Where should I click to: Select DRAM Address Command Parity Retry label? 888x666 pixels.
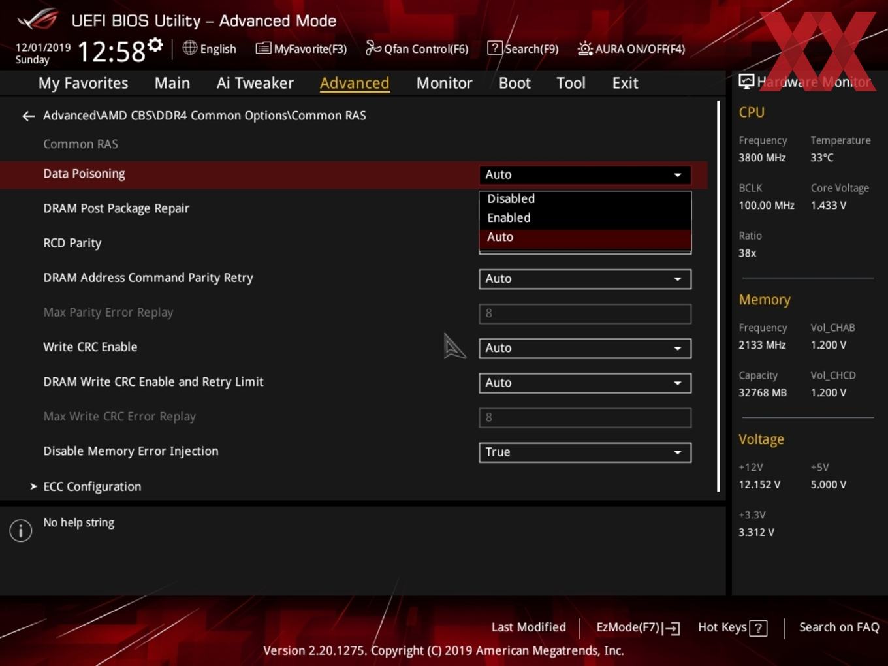click(x=148, y=277)
